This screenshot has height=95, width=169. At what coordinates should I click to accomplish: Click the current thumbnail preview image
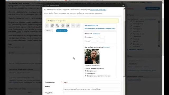tap(92, 56)
